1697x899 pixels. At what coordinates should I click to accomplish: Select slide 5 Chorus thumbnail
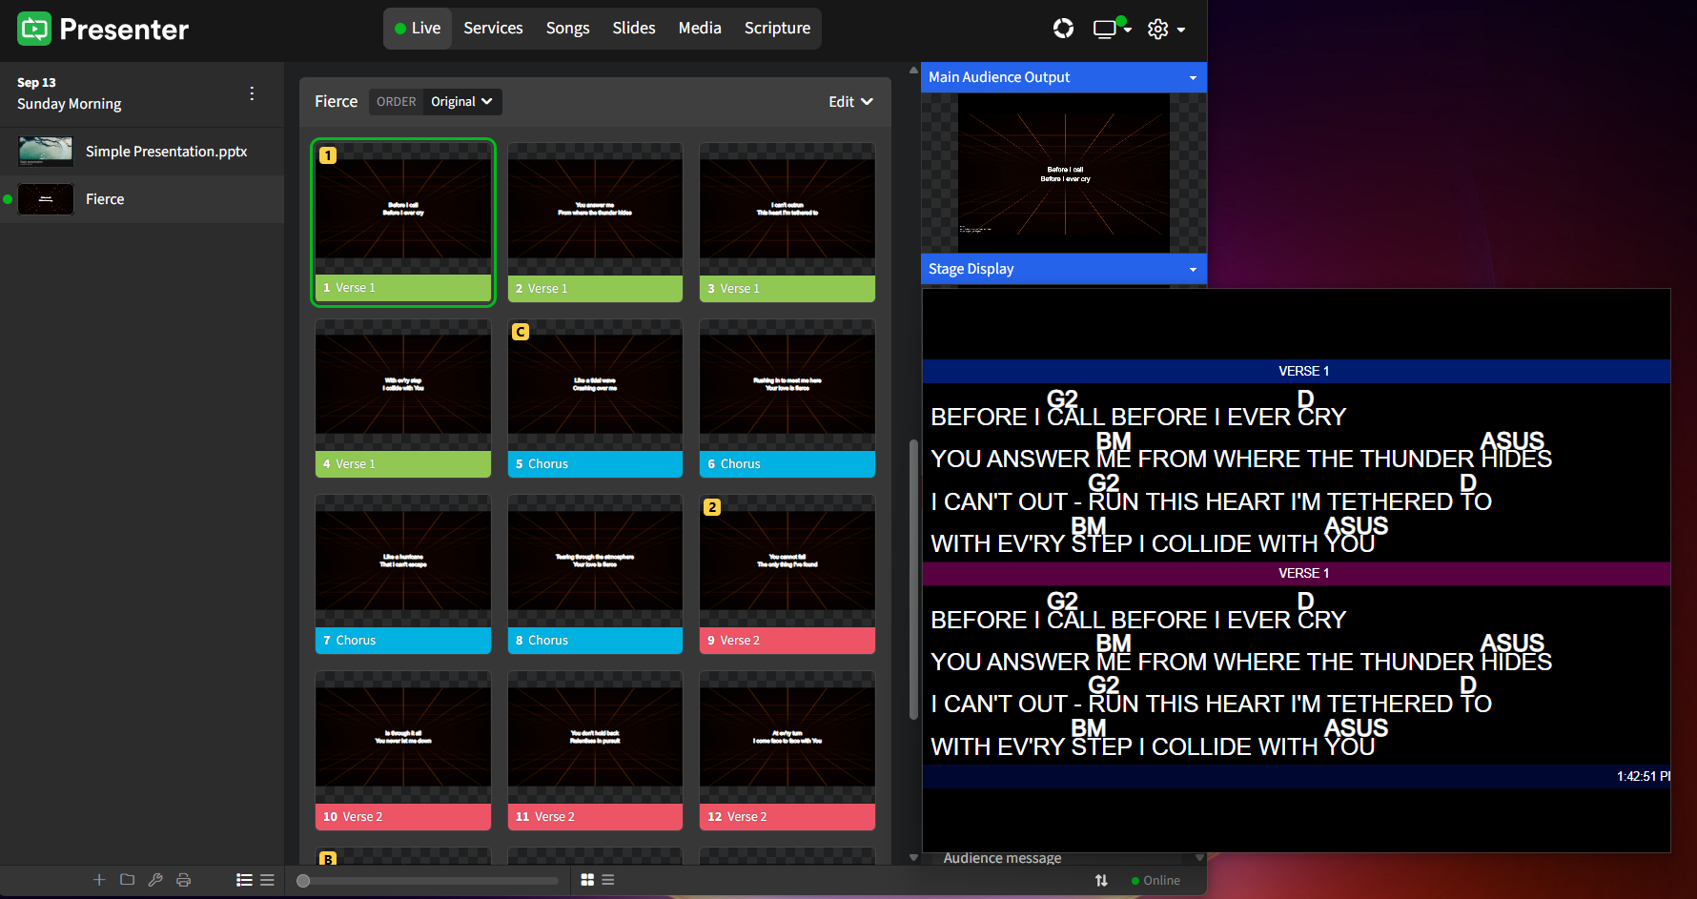[x=595, y=398]
